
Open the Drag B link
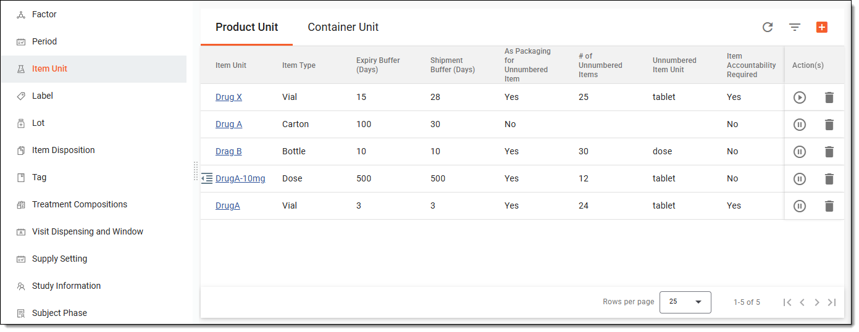pos(228,151)
